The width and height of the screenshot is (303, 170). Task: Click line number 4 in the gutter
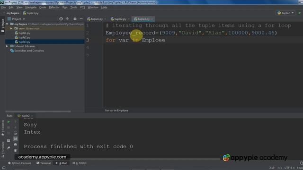[88, 47]
